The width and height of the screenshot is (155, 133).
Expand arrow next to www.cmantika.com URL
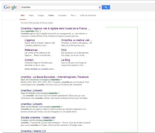(41, 31)
